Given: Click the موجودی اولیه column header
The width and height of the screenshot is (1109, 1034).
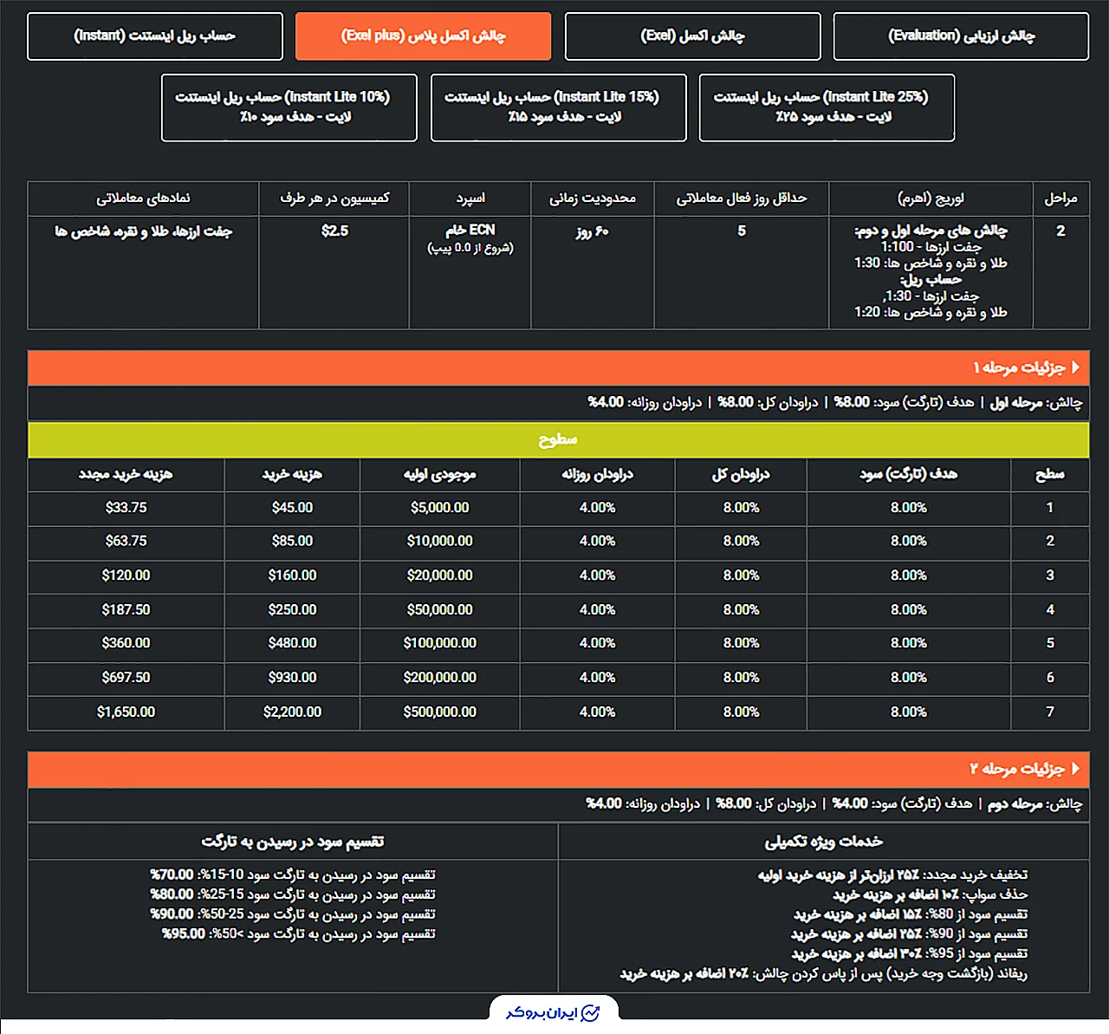Looking at the screenshot, I should pos(439,474).
